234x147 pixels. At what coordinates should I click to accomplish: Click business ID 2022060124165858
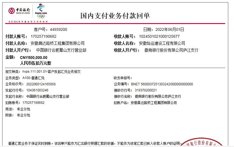(41, 84)
